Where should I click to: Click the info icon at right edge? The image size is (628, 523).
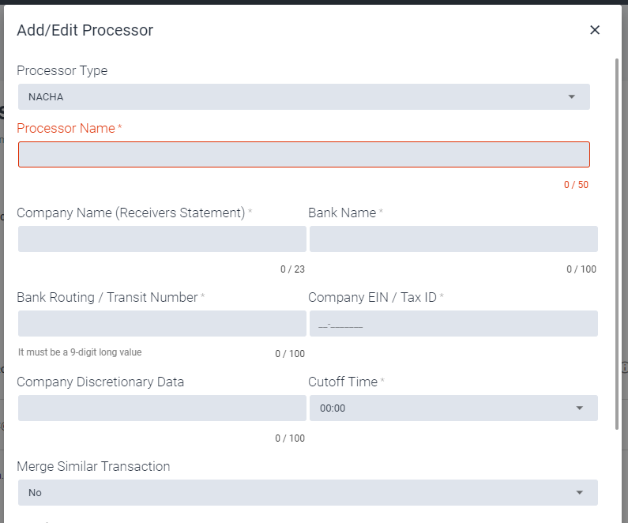(625, 367)
